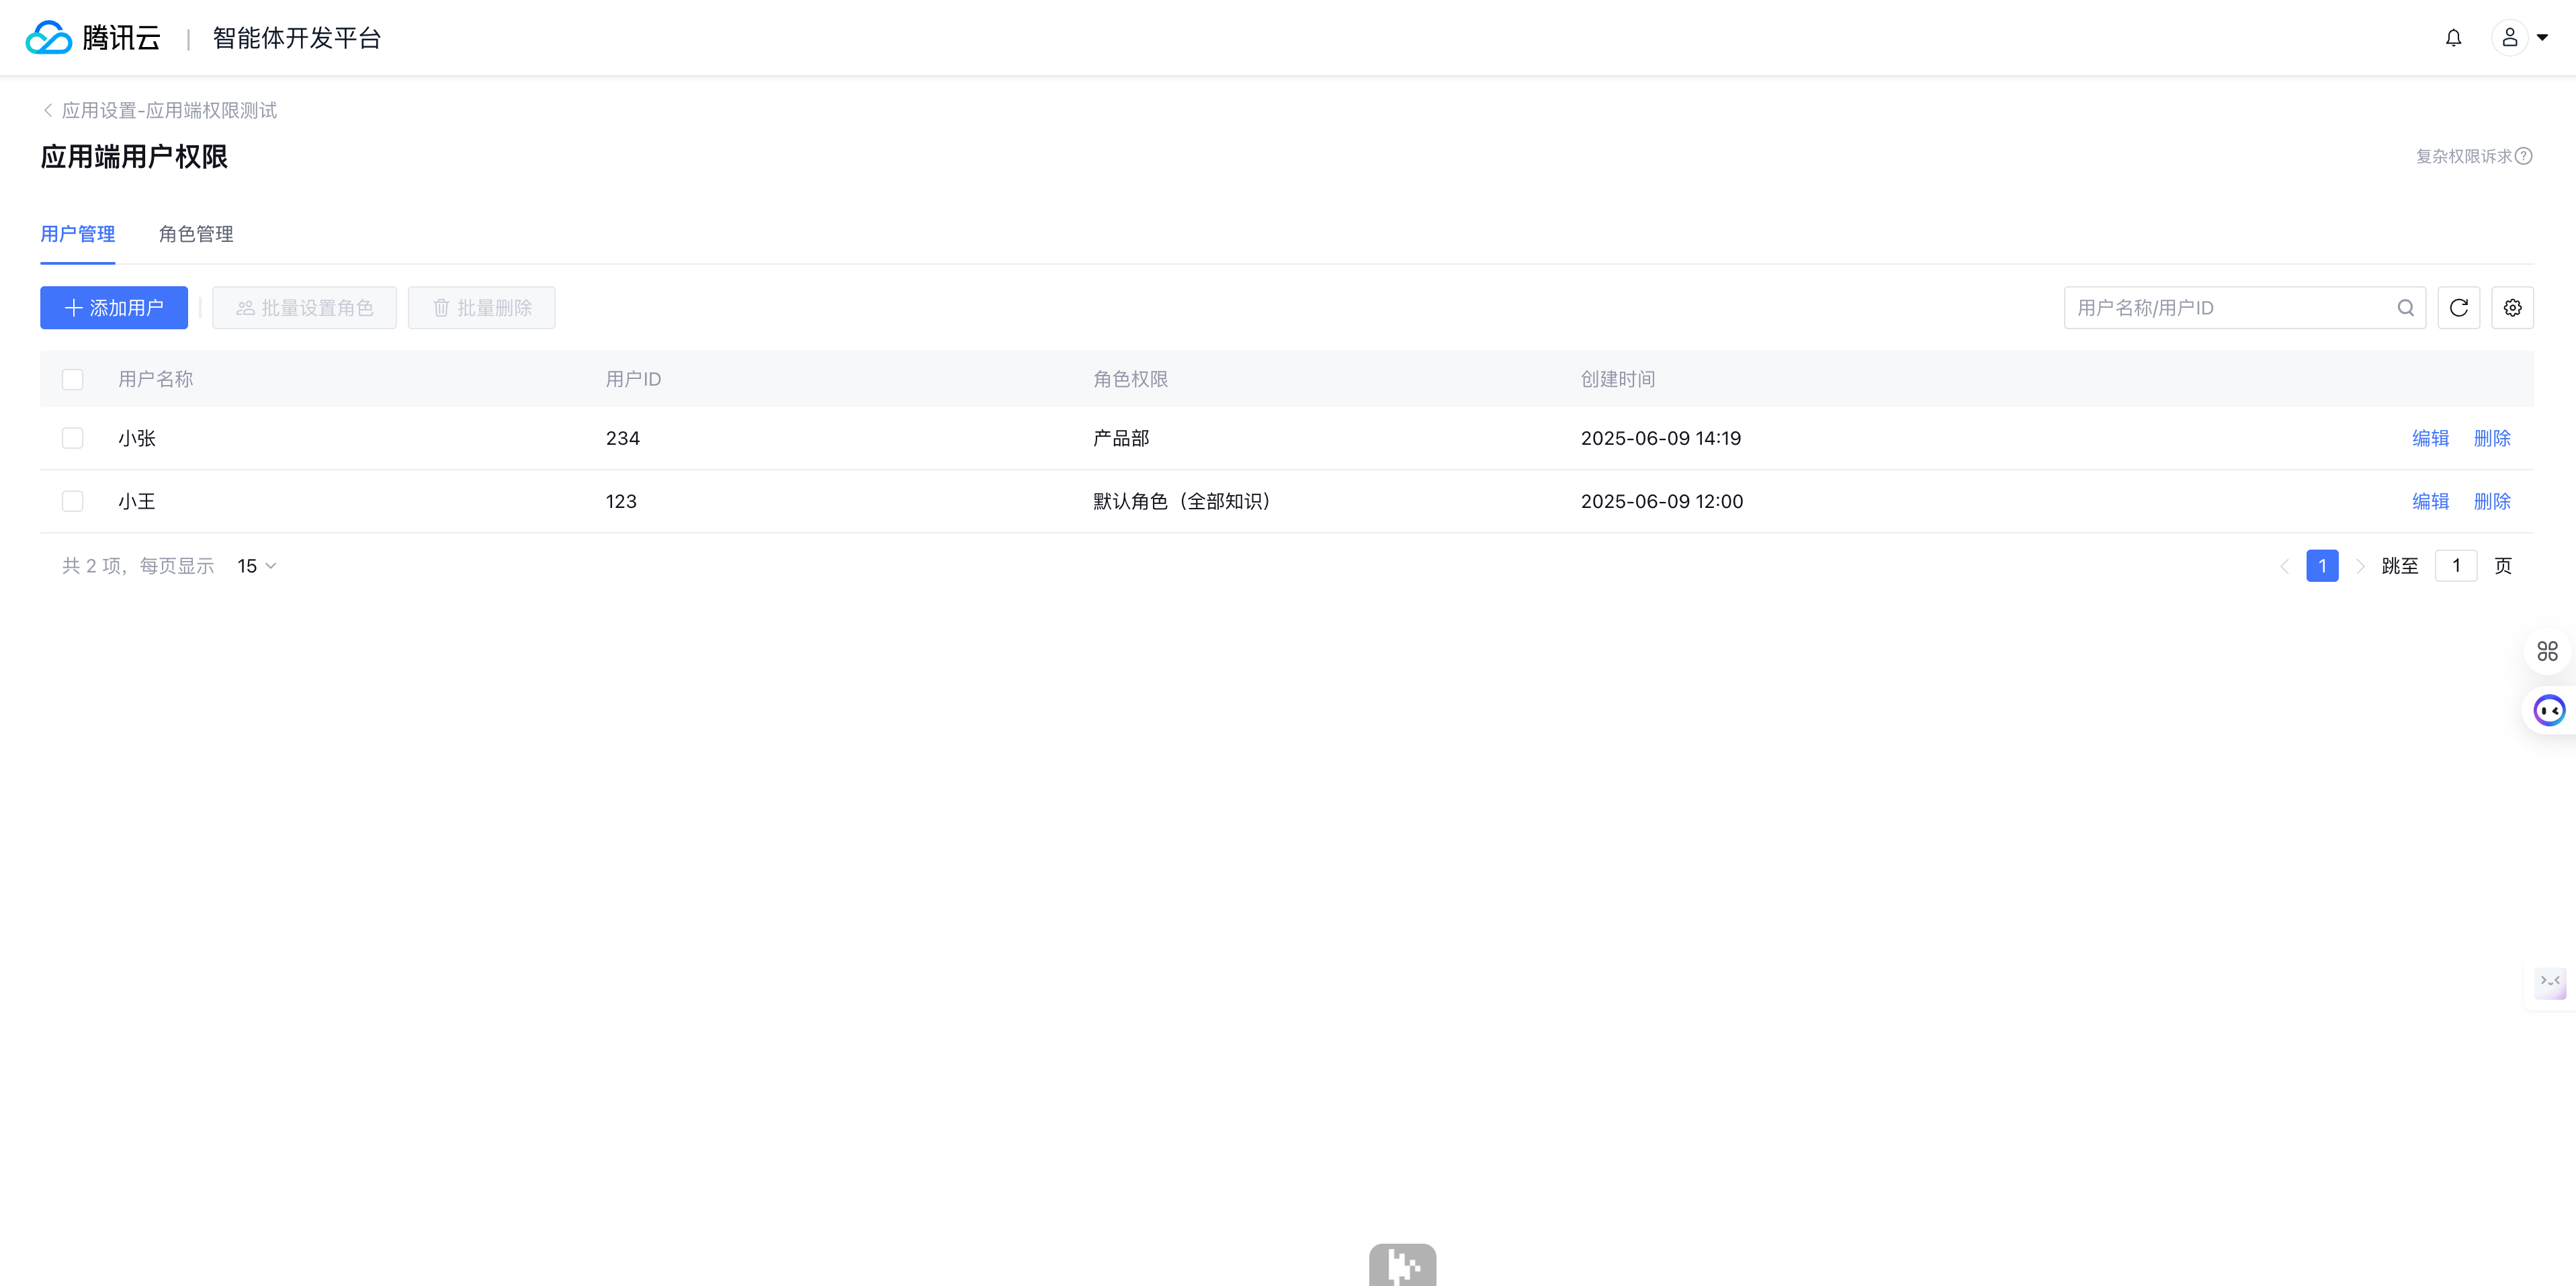The image size is (2576, 1286).
Task: Open the table column settings gear
Action: pyautogui.click(x=2512, y=308)
